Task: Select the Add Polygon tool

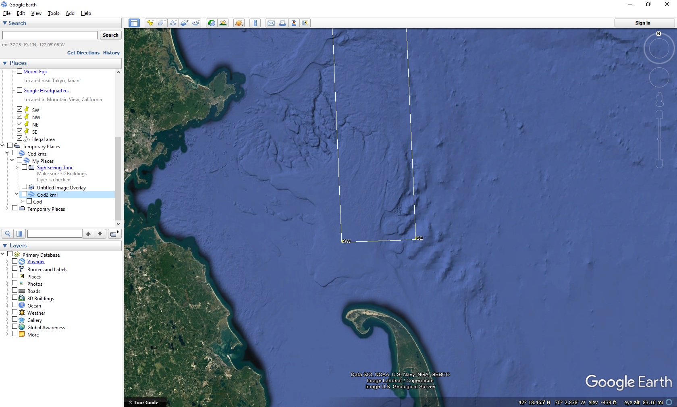Action: click(162, 23)
